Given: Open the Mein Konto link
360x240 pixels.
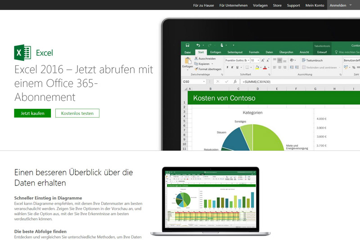Looking at the screenshot, I should point(315,5).
